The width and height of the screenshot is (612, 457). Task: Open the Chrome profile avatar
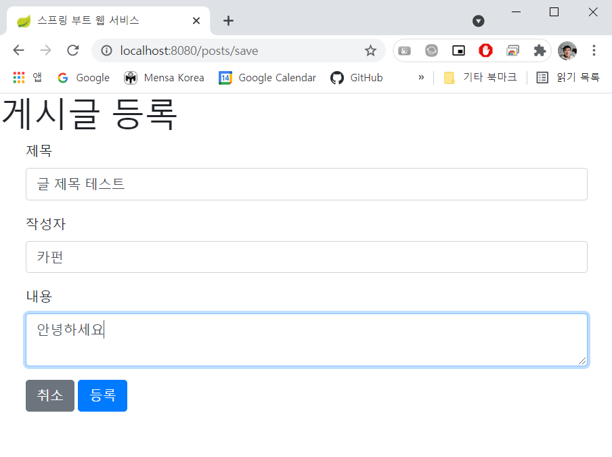pyautogui.click(x=567, y=50)
